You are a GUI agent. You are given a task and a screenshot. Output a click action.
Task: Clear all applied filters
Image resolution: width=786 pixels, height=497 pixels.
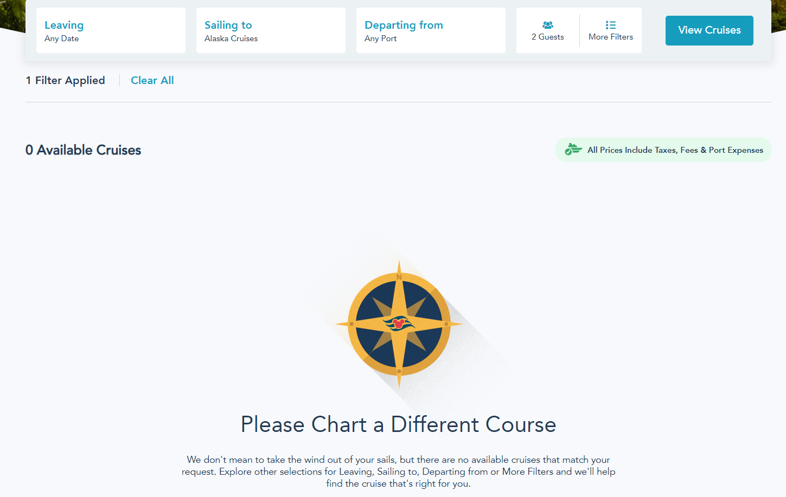pyautogui.click(x=152, y=80)
